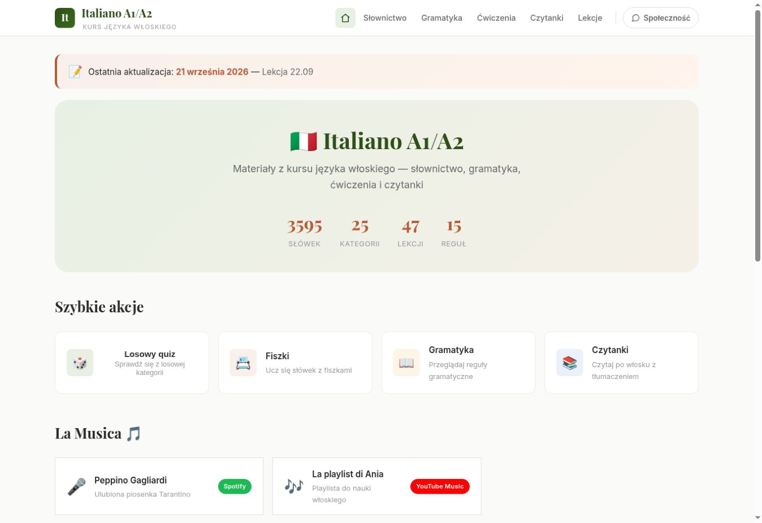
Task: Go to the Gramatyka navigation tab
Action: pos(441,18)
